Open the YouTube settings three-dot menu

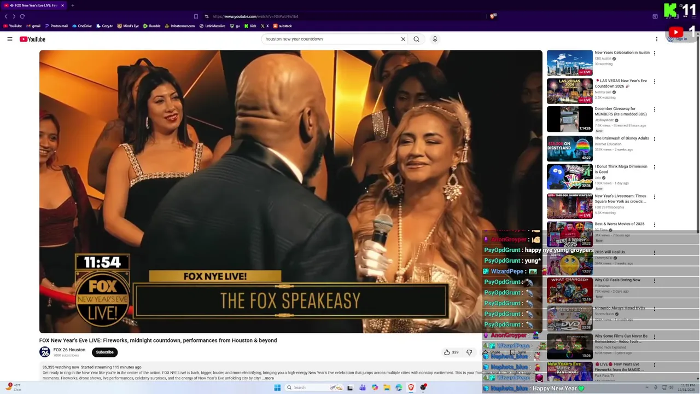point(657,39)
